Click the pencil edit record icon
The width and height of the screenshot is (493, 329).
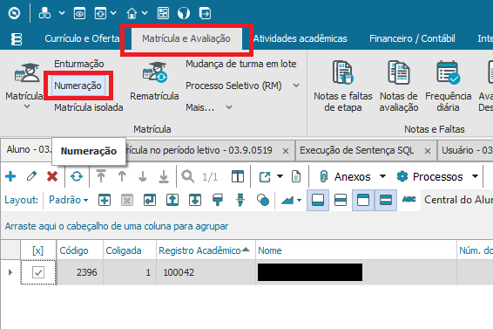(31, 176)
